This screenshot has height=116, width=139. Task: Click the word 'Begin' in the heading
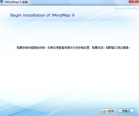coord(16,15)
